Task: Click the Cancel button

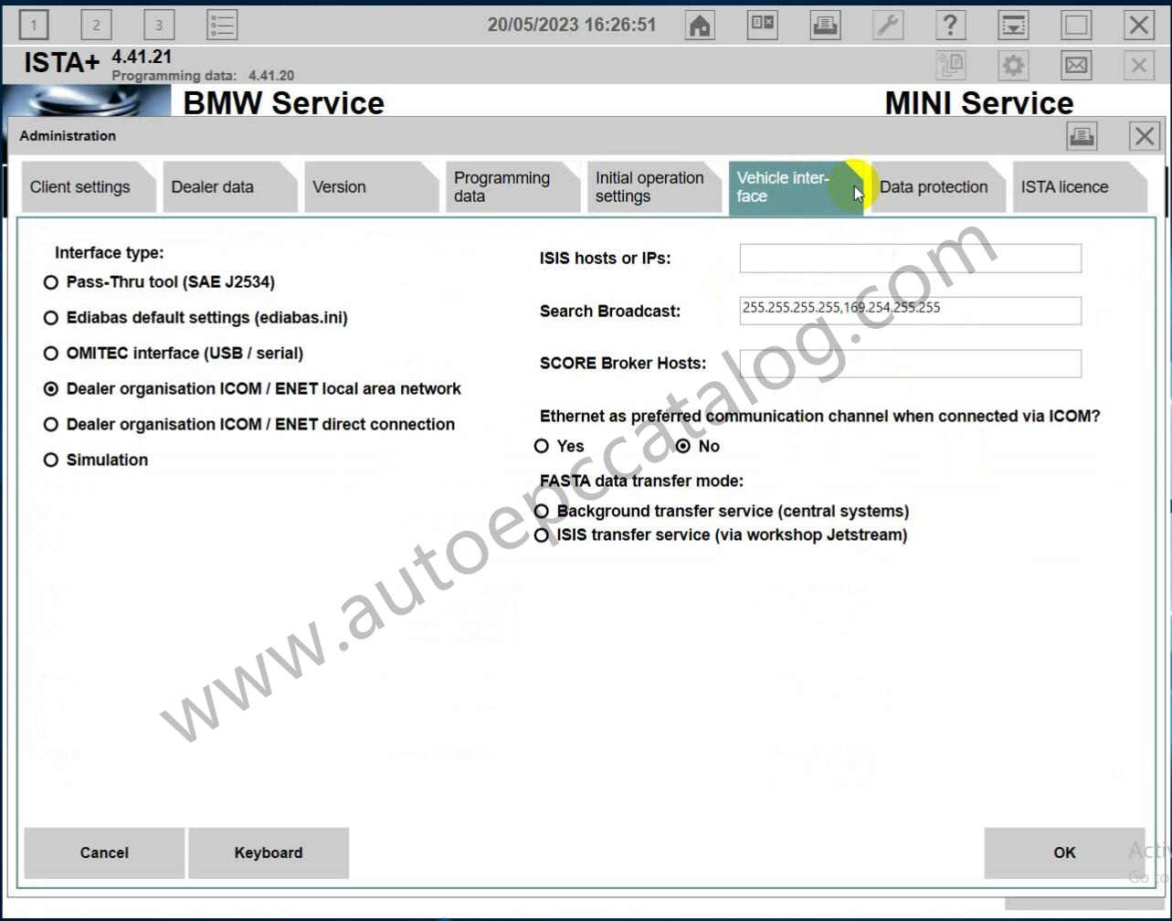Action: [104, 852]
